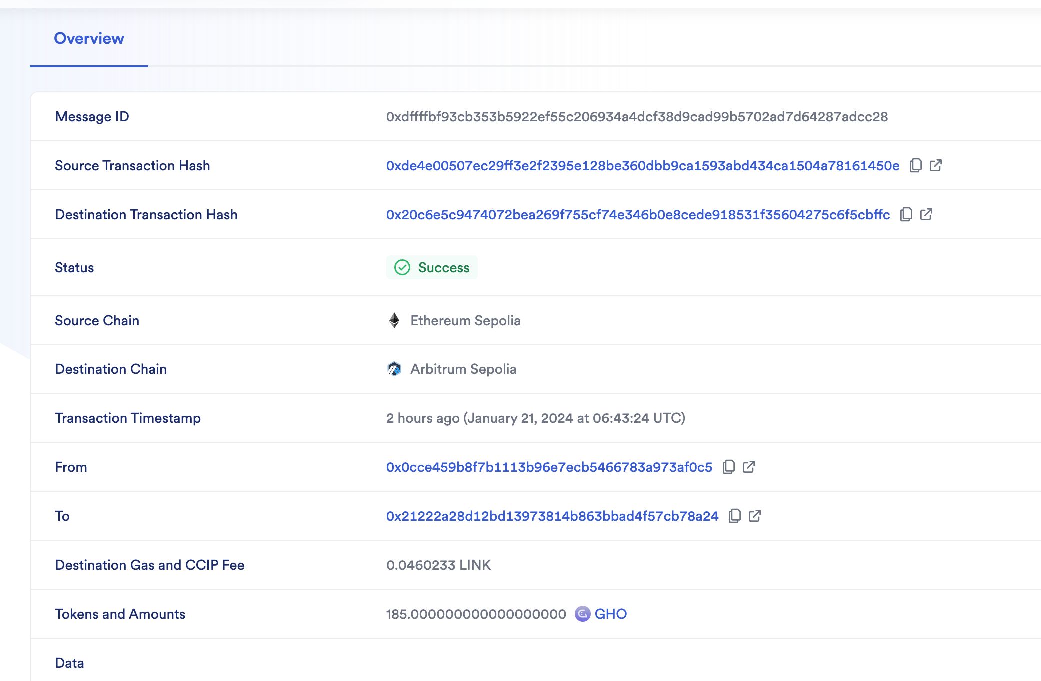Image resolution: width=1041 pixels, height=681 pixels.
Task: Open To address external link icon
Action: click(755, 516)
